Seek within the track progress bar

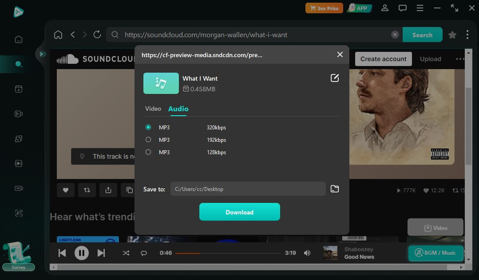(228, 253)
